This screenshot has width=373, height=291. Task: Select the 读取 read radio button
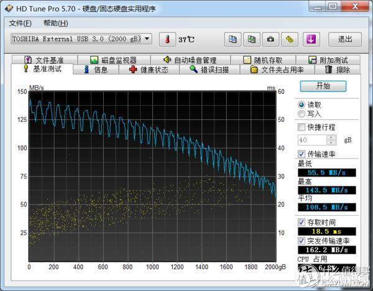point(302,104)
